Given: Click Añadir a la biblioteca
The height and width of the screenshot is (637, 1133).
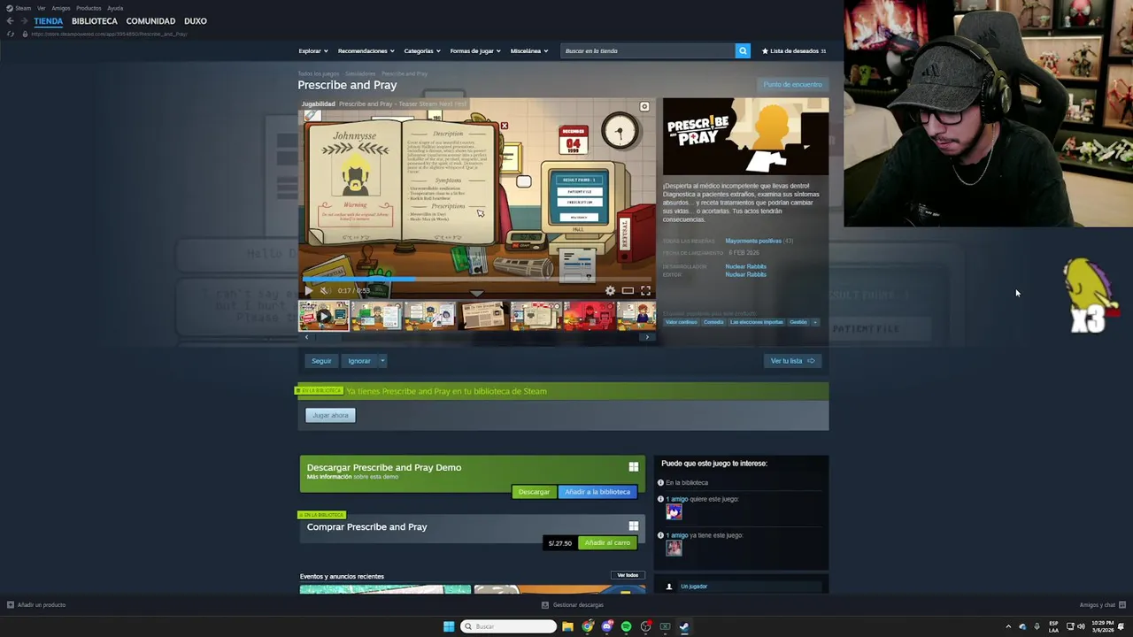Looking at the screenshot, I should (x=597, y=492).
